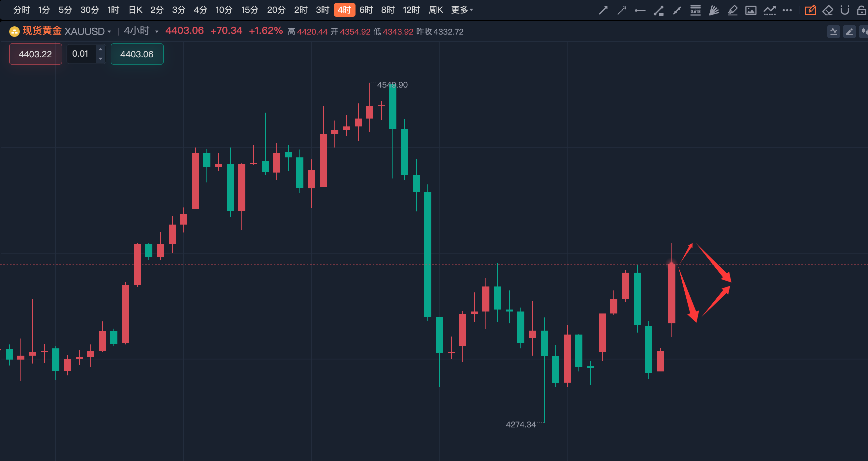Select the solid arrow drawing tool
The width and height of the screenshot is (868, 461).
pyautogui.click(x=603, y=11)
